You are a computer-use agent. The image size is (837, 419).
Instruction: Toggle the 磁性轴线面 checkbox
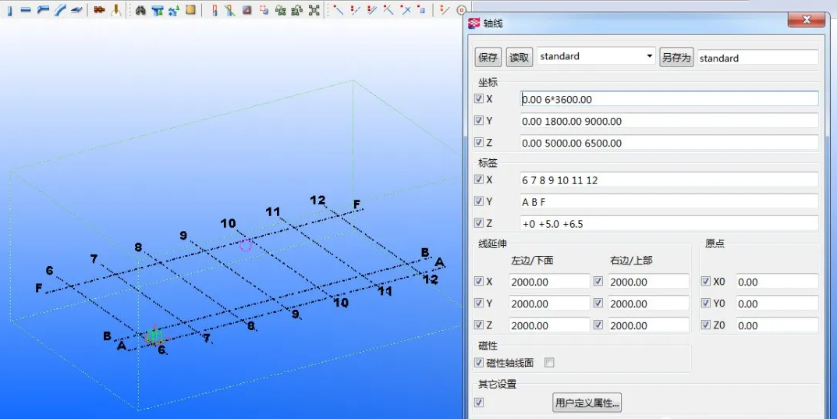coord(479,363)
